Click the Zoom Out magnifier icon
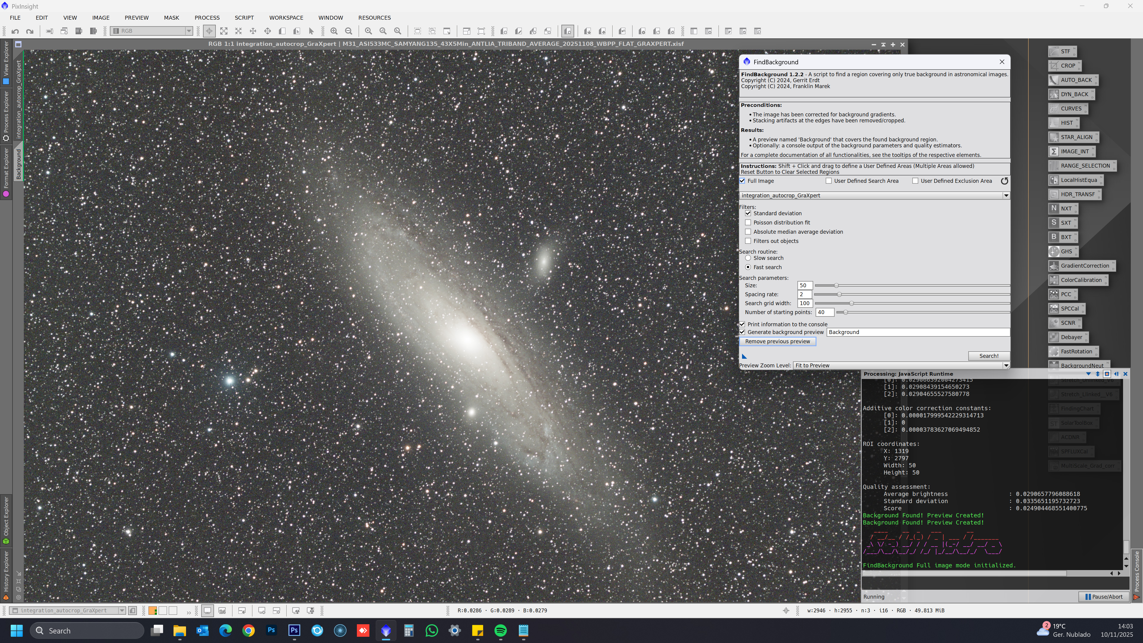This screenshot has width=1143, height=643. [x=349, y=31]
